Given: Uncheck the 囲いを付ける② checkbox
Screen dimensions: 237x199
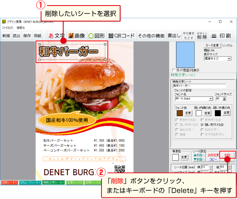Looking at the screenshot, I should click(x=202, y=124).
